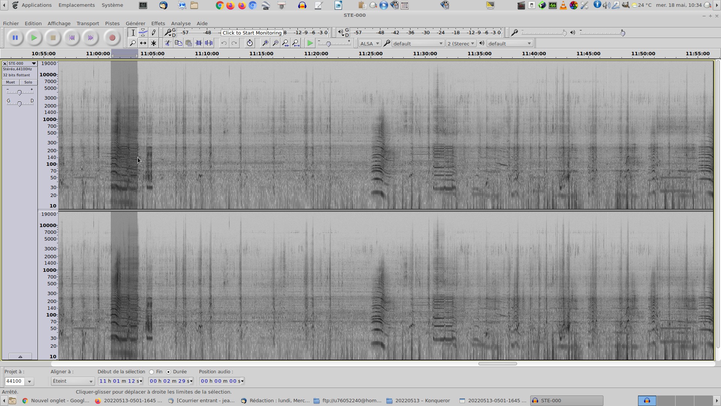
Task: Select the Multi-tool asterisk icon
Action: point(154,43)
